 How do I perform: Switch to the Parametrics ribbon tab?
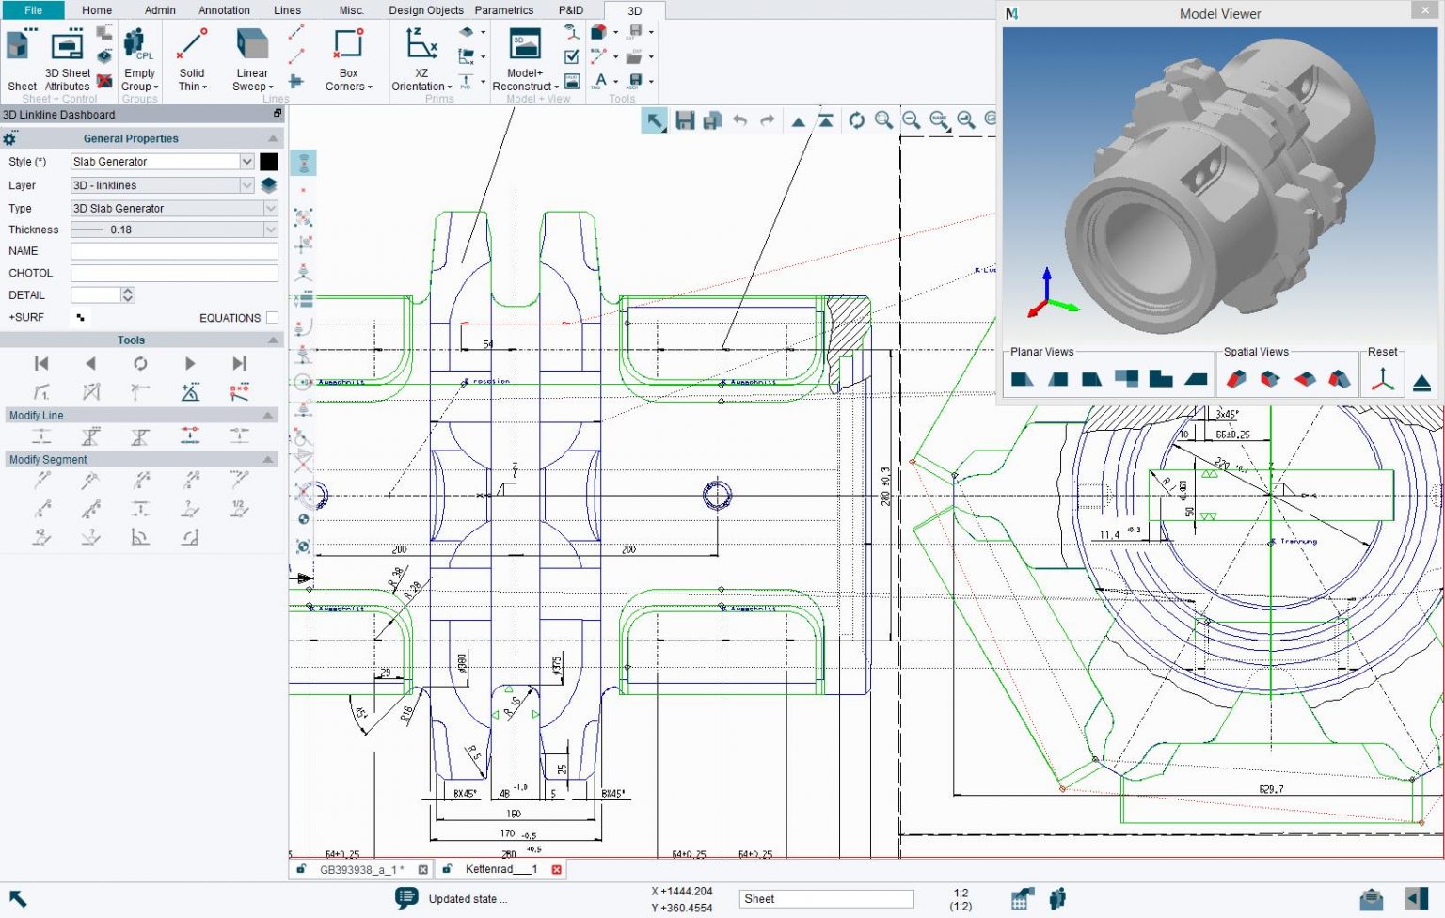point(504,10)
